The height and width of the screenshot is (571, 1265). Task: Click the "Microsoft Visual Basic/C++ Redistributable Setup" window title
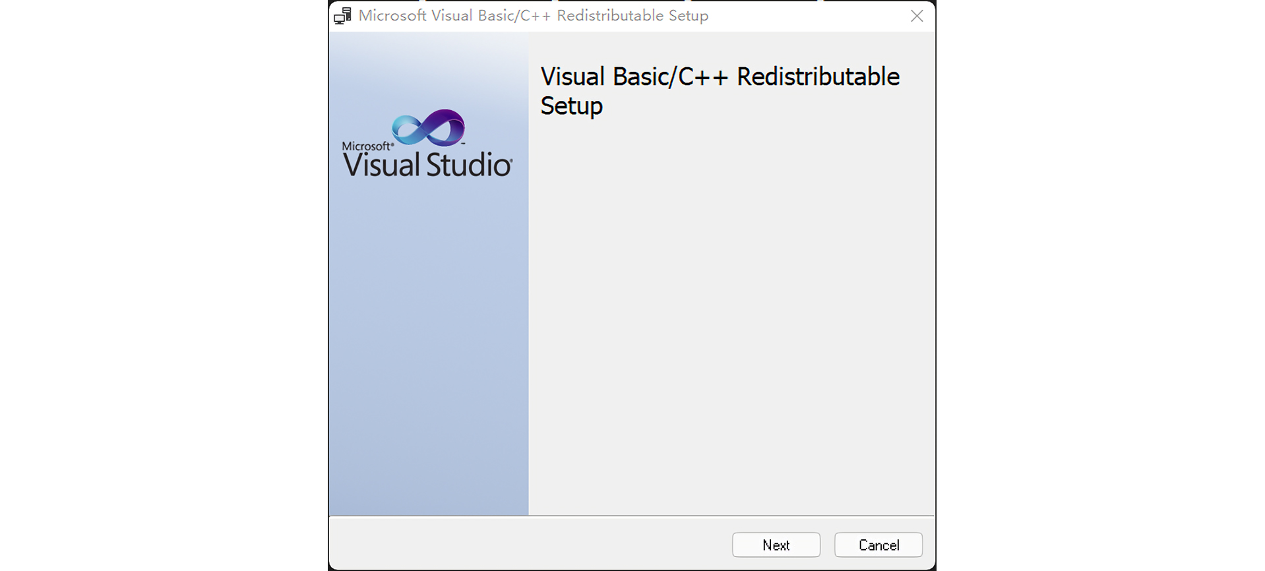tap(534, 16)
